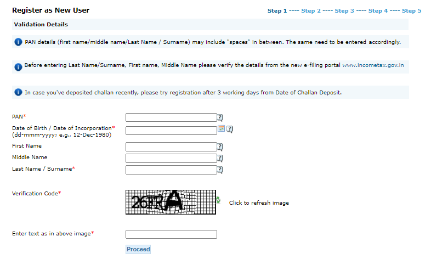Click info icon beside PAN details note

pos(18,42)
